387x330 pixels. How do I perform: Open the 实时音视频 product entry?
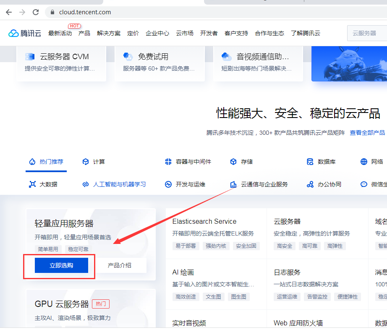tap(189, 323)
